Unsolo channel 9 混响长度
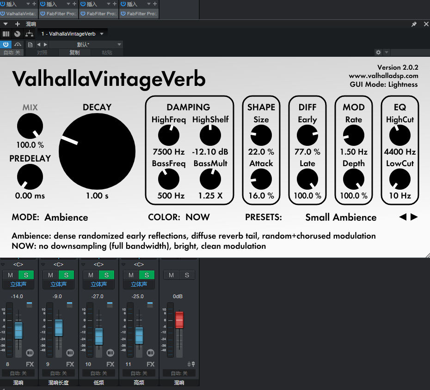Screen dimensions: 430x390 click(x=67, y=275)
